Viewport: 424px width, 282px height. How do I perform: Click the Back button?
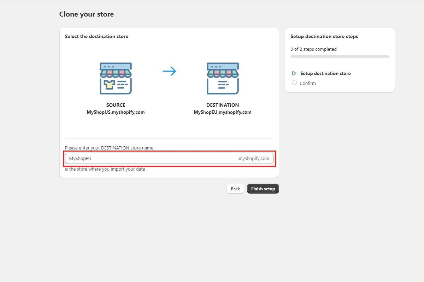point(235,189)
